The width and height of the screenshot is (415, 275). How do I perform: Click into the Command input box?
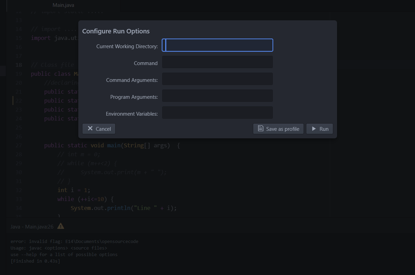tap(217, 62)
